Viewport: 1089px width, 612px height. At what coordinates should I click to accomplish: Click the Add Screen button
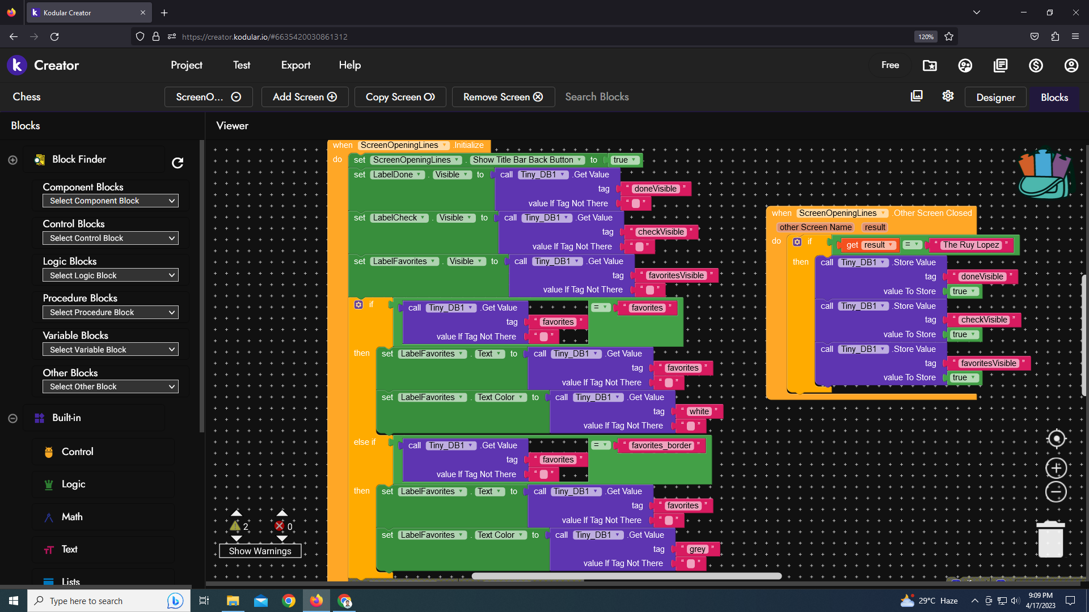tap(305, 97)
